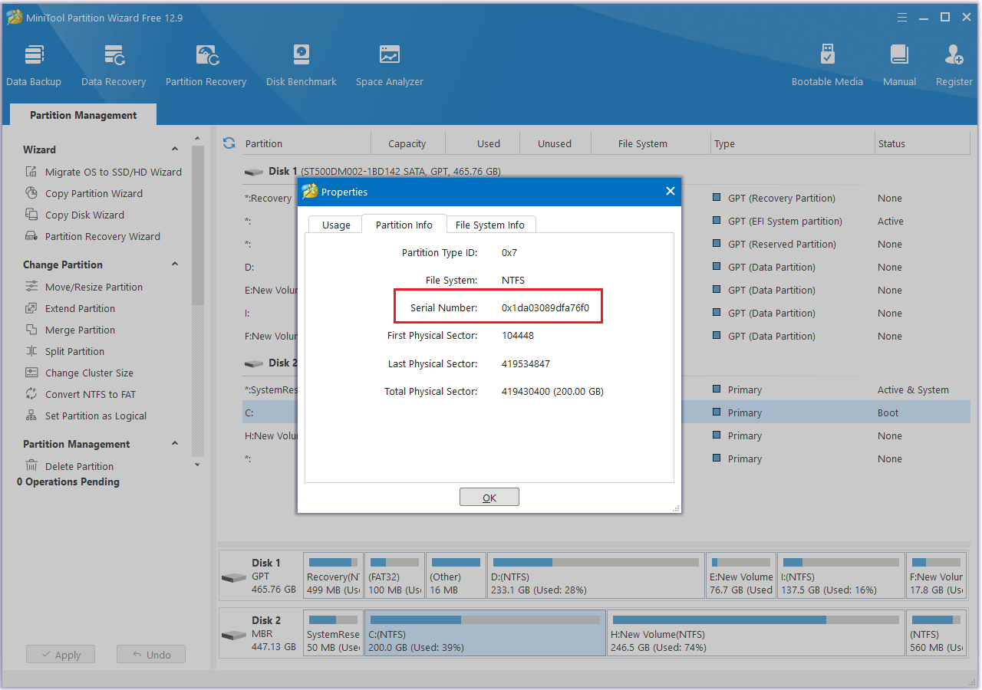Click the Apply button
This screenshot has width=982, height=690.
point(60,655)
